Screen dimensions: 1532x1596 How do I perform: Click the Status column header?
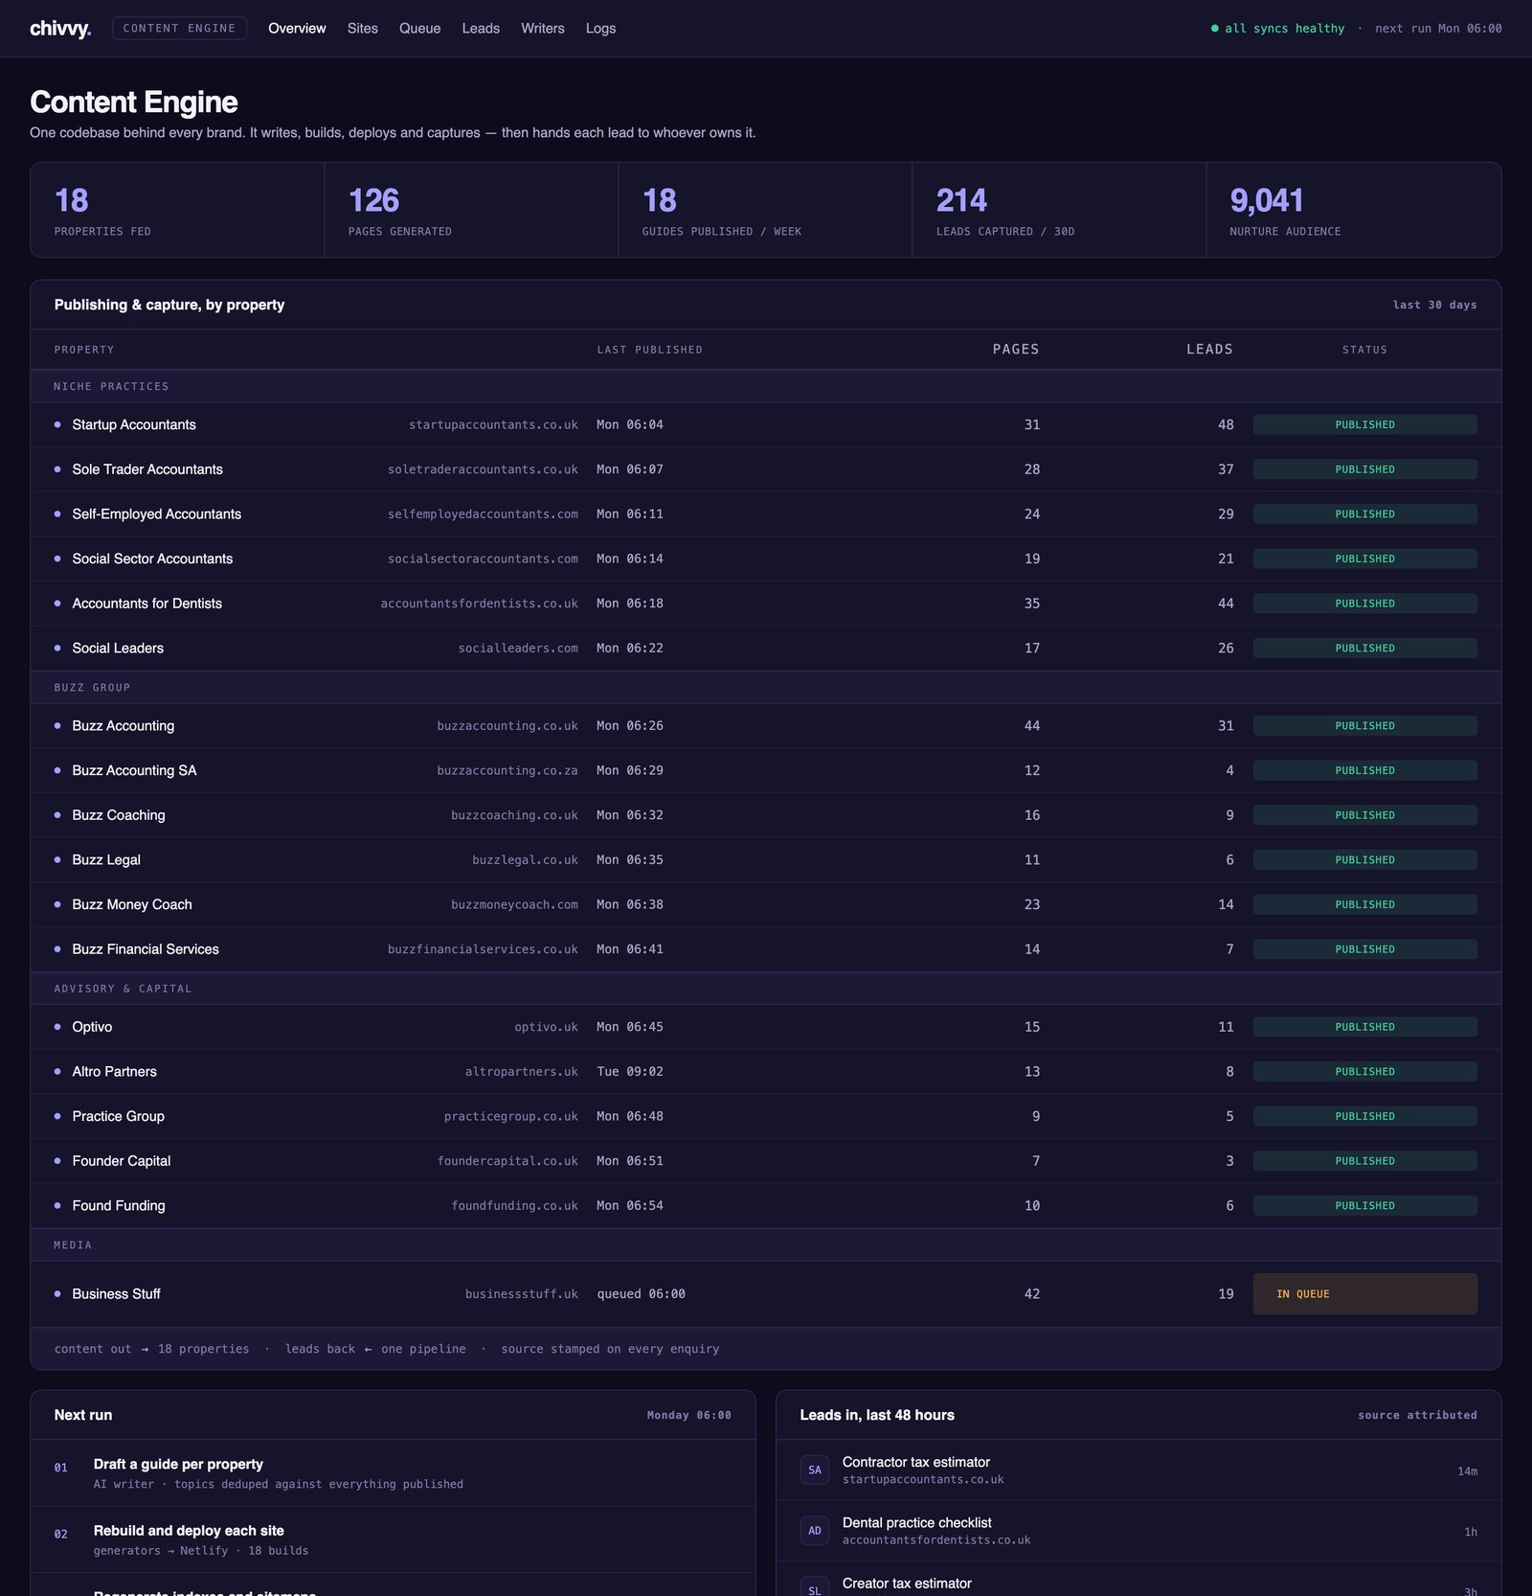pyautogui.click(x=1364, y=350)
